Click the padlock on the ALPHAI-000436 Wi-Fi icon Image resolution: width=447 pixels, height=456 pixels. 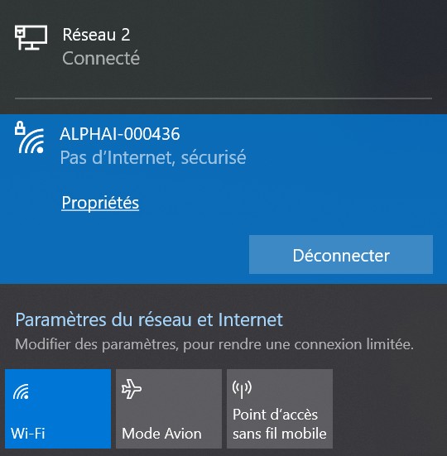20,127
